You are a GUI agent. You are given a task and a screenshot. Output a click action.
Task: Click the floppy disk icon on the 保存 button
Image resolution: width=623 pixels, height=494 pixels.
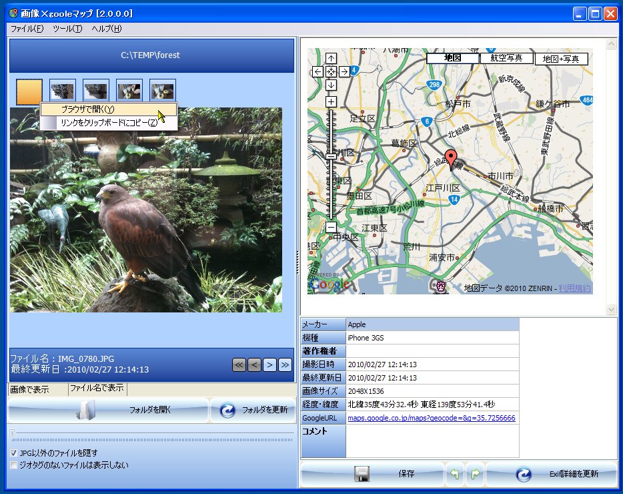(361, 473)
